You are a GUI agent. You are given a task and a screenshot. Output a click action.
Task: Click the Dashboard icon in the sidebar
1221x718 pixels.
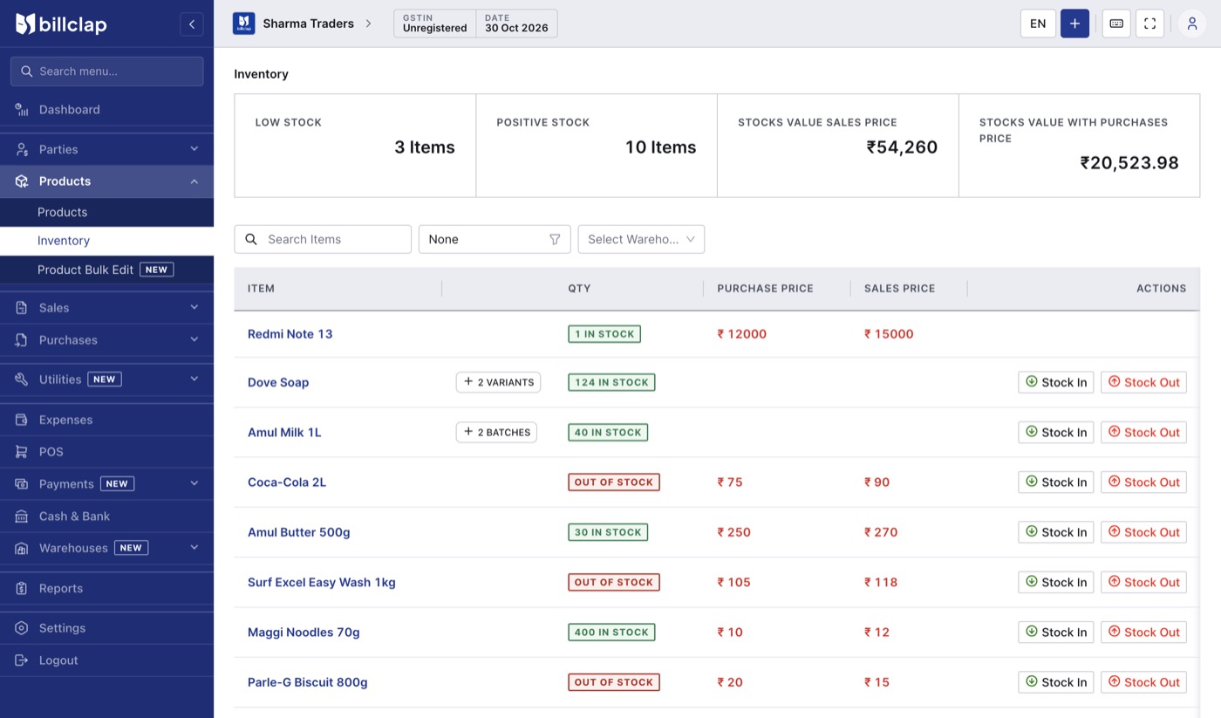[22, 109]
